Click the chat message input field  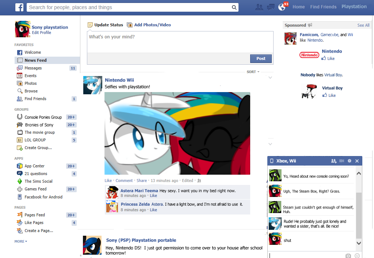[x=306, y=255]
